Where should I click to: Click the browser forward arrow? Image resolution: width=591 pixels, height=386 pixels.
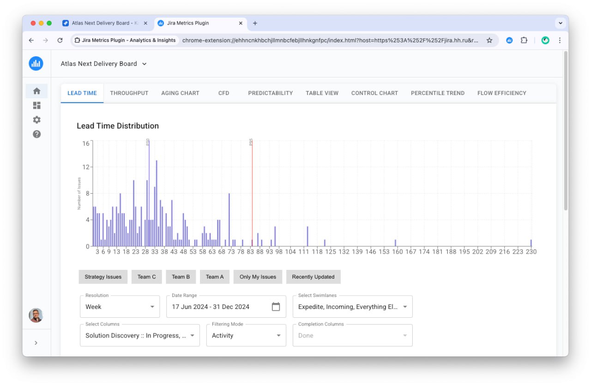pyautogui.click(x=45, y=40)
